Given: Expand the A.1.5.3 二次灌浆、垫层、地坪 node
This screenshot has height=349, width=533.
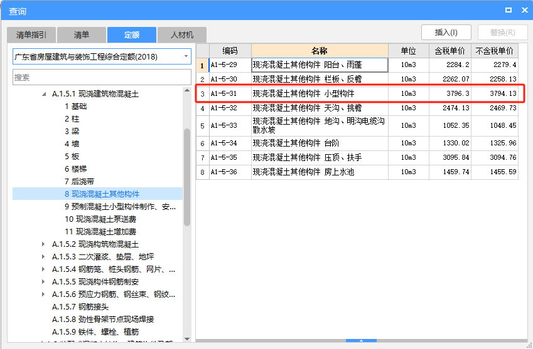Looking at the screenshot, I should [43, 257].
